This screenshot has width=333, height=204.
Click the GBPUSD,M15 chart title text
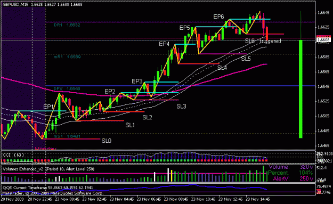click(x=15, y=4)
